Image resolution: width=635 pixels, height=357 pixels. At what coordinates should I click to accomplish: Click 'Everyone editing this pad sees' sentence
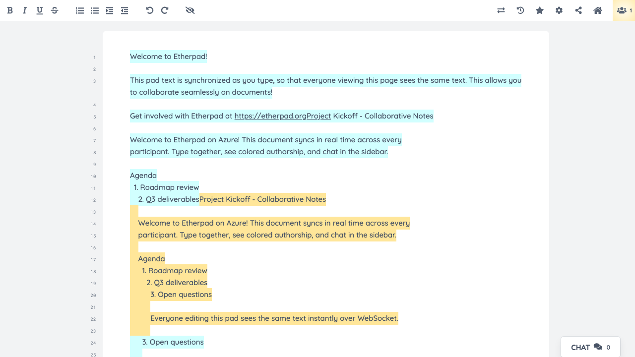coord(274,318)
